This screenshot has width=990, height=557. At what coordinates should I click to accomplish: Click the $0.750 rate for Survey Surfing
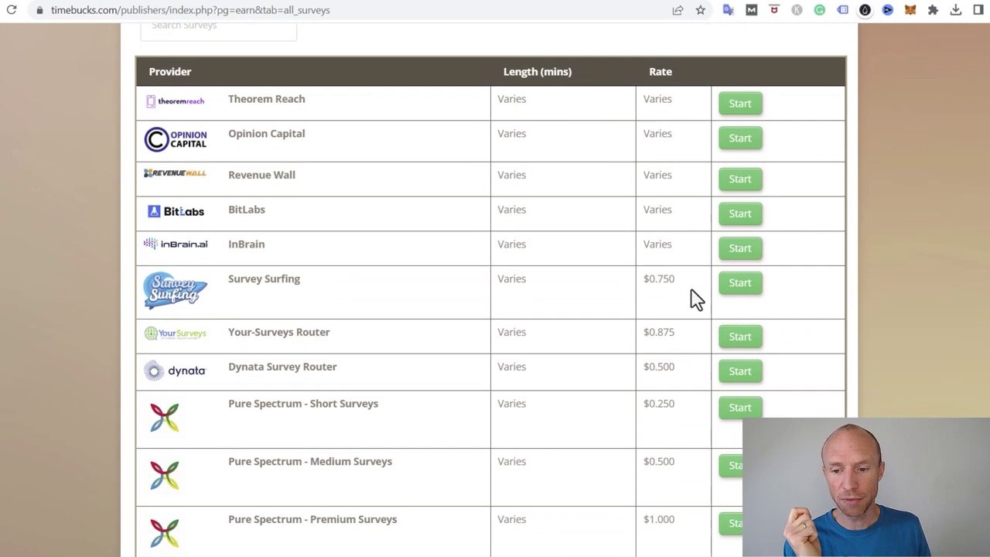click(659, 279)
